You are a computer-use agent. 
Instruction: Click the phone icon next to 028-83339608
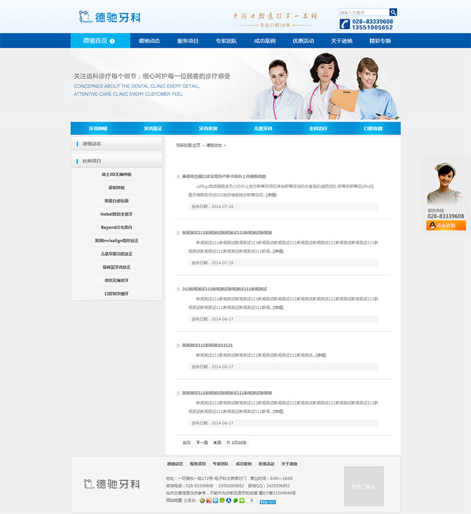345,24
